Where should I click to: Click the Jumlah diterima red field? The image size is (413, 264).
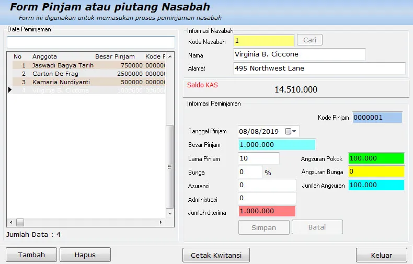267,211
